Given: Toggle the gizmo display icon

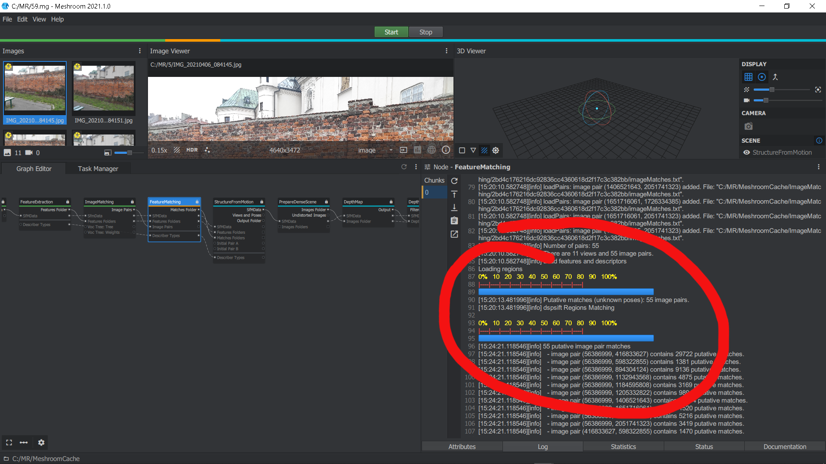Looking at the screenshot, I should click(762, 77).
